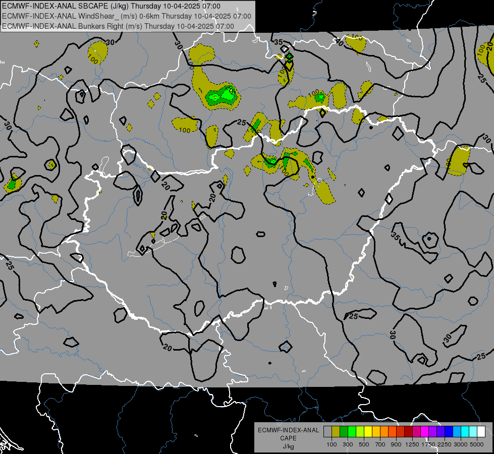The image size is (494, 454).
Task: Click the 900 value under the color bar
Action: pos(396,444)
